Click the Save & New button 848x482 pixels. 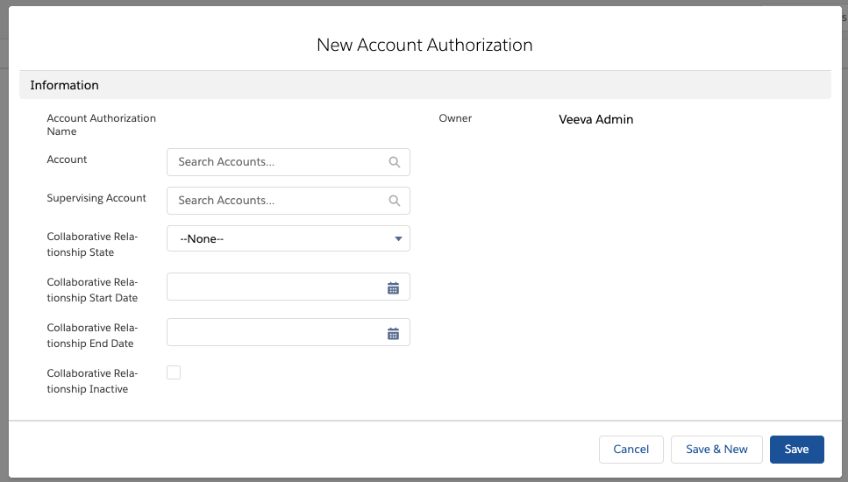point(716,450)
